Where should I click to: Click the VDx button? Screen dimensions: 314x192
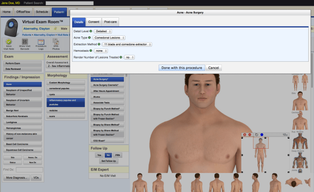(36, 178)
